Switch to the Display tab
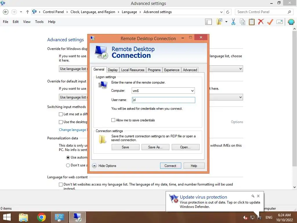The width and height of the screenshot is (297, 223). pyautogui.click(x=113, y=70)
